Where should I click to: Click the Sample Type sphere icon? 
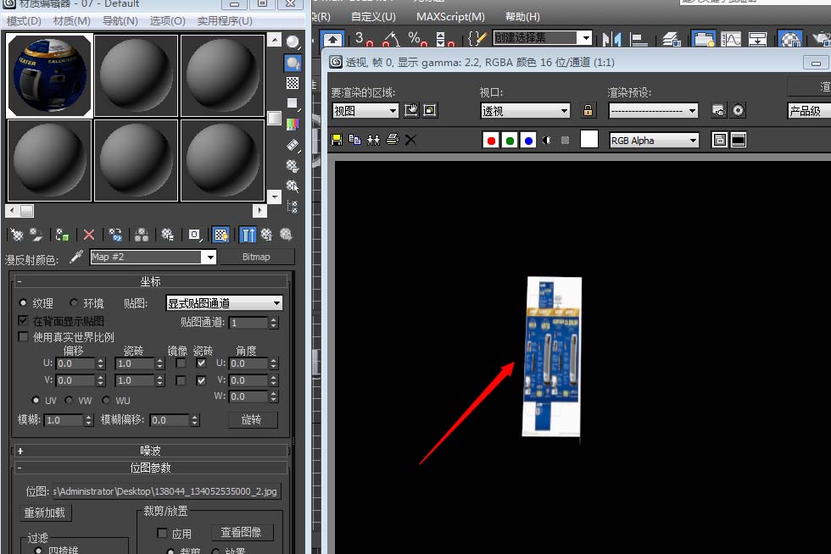[293, 42]
